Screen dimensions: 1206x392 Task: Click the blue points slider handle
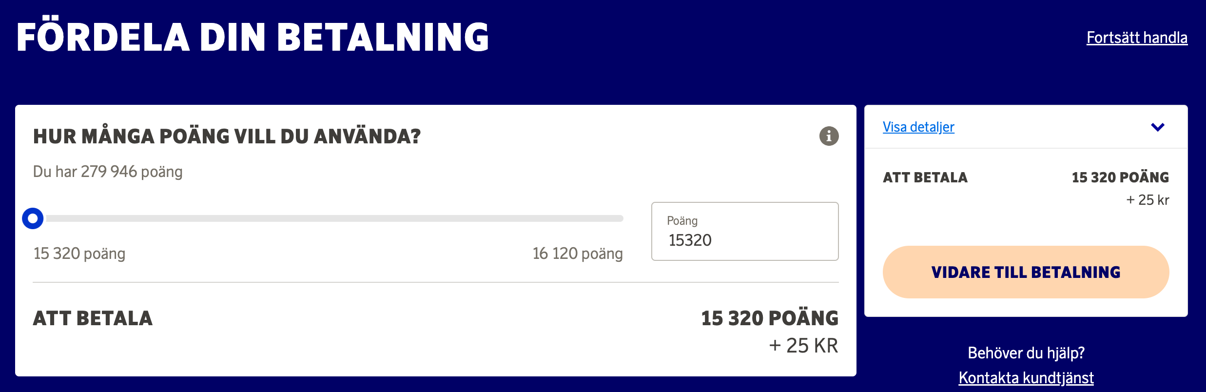click(x=33, y=218)
